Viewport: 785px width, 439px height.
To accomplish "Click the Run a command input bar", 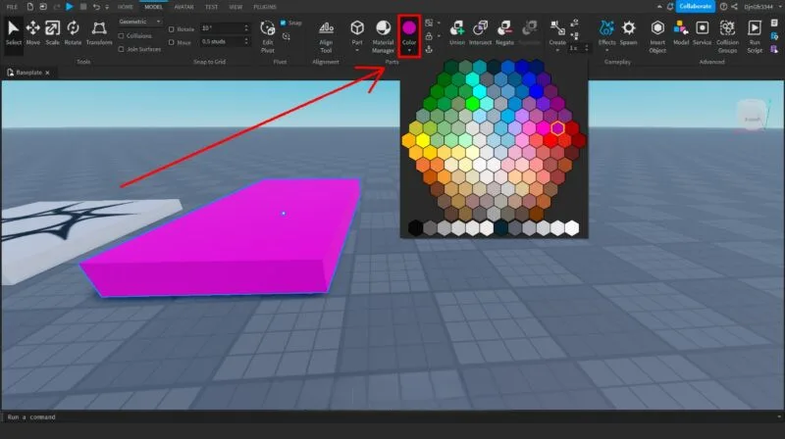I will (x=391, y=417).
